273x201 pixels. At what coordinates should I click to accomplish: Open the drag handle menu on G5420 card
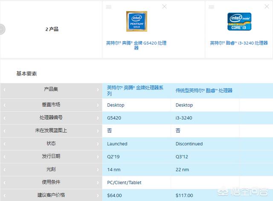coord(109,7)
